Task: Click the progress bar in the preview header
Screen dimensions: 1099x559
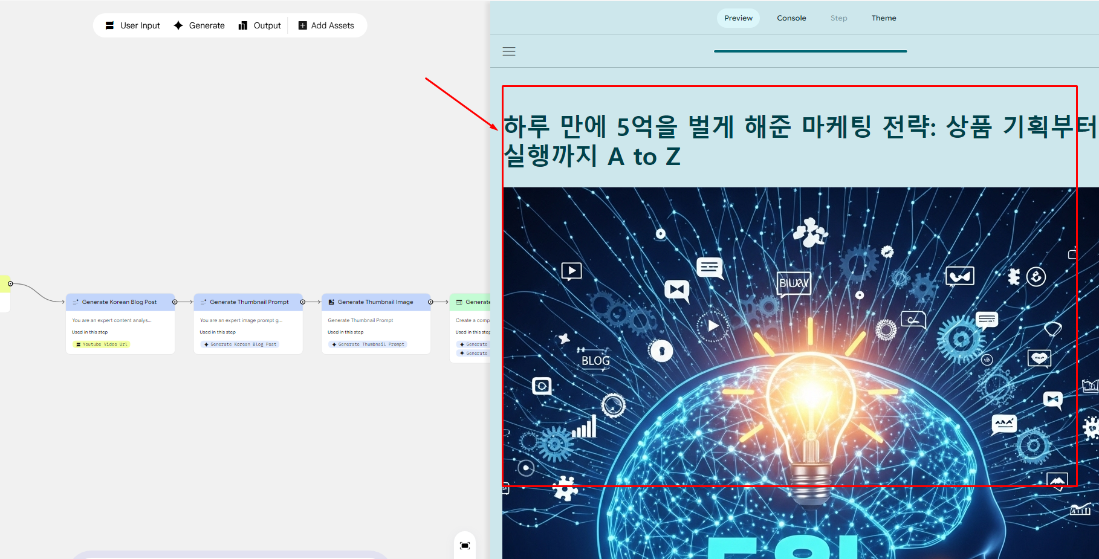Action: pos(810,51)
